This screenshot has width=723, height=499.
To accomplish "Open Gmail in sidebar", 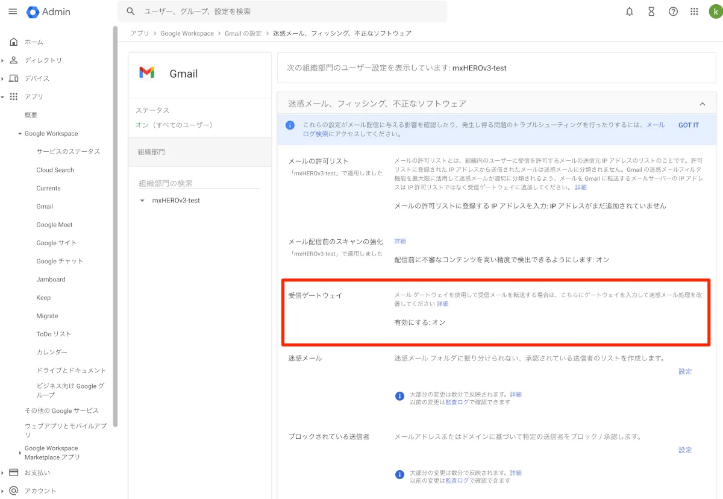I will (x=45, y=206).
